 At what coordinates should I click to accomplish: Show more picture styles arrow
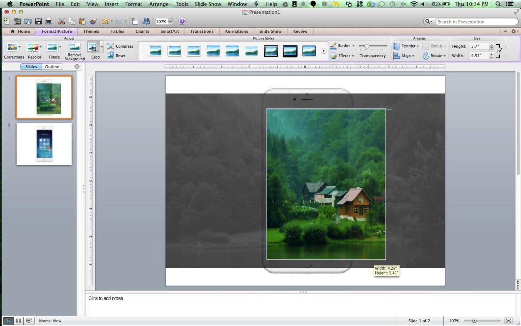[323, 51]
